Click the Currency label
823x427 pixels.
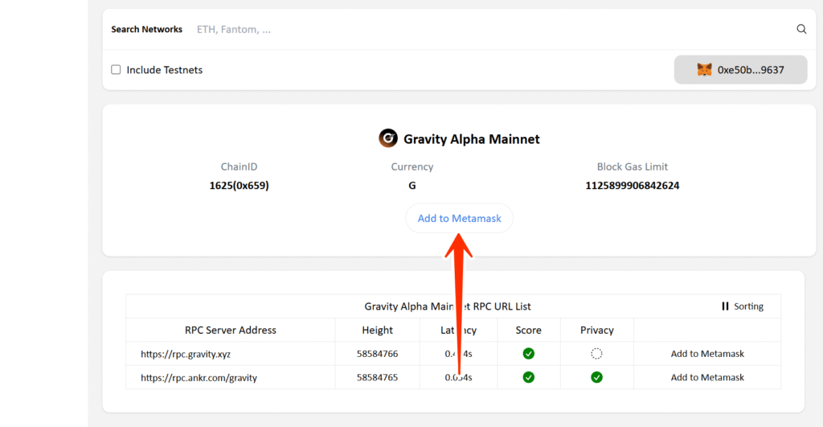[x=412, y=166]
